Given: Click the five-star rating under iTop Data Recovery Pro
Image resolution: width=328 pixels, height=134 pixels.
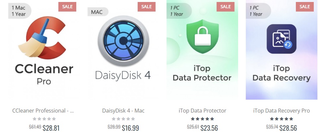Looking at the screenshot, I should point(281,119).
